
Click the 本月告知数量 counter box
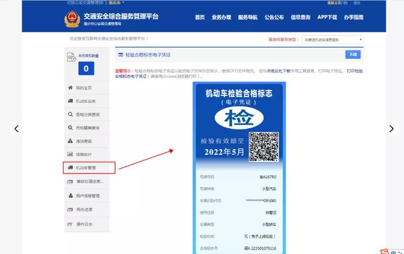(x=86, y=68)
